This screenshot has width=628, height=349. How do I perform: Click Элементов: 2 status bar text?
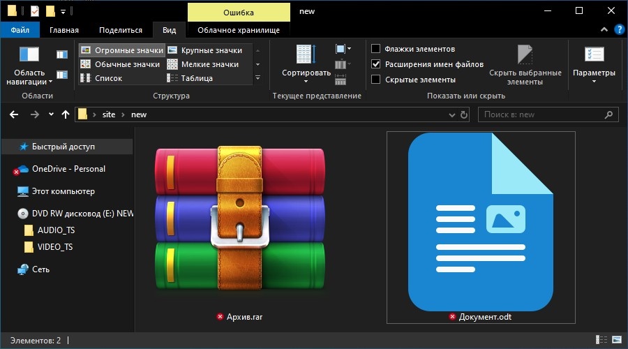[36, 340]
